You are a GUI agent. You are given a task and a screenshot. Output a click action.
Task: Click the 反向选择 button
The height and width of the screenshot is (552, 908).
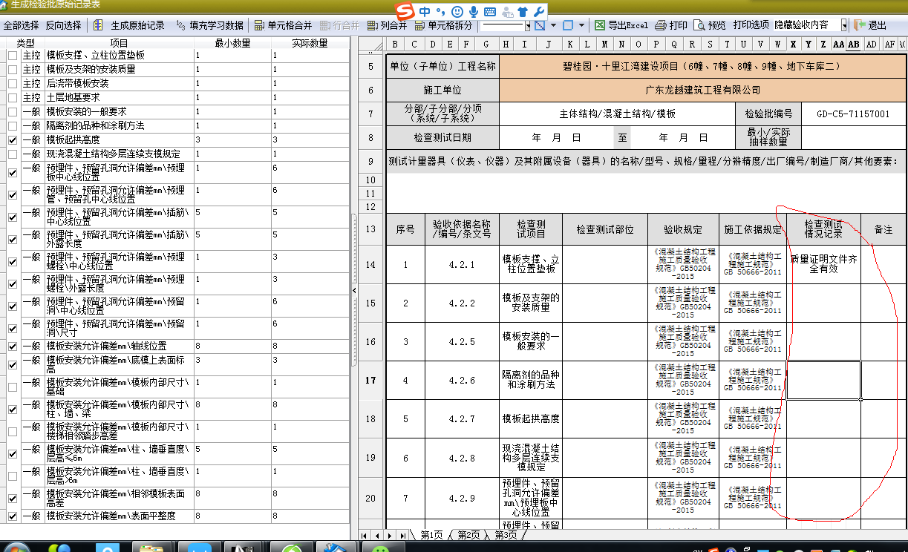64,25
